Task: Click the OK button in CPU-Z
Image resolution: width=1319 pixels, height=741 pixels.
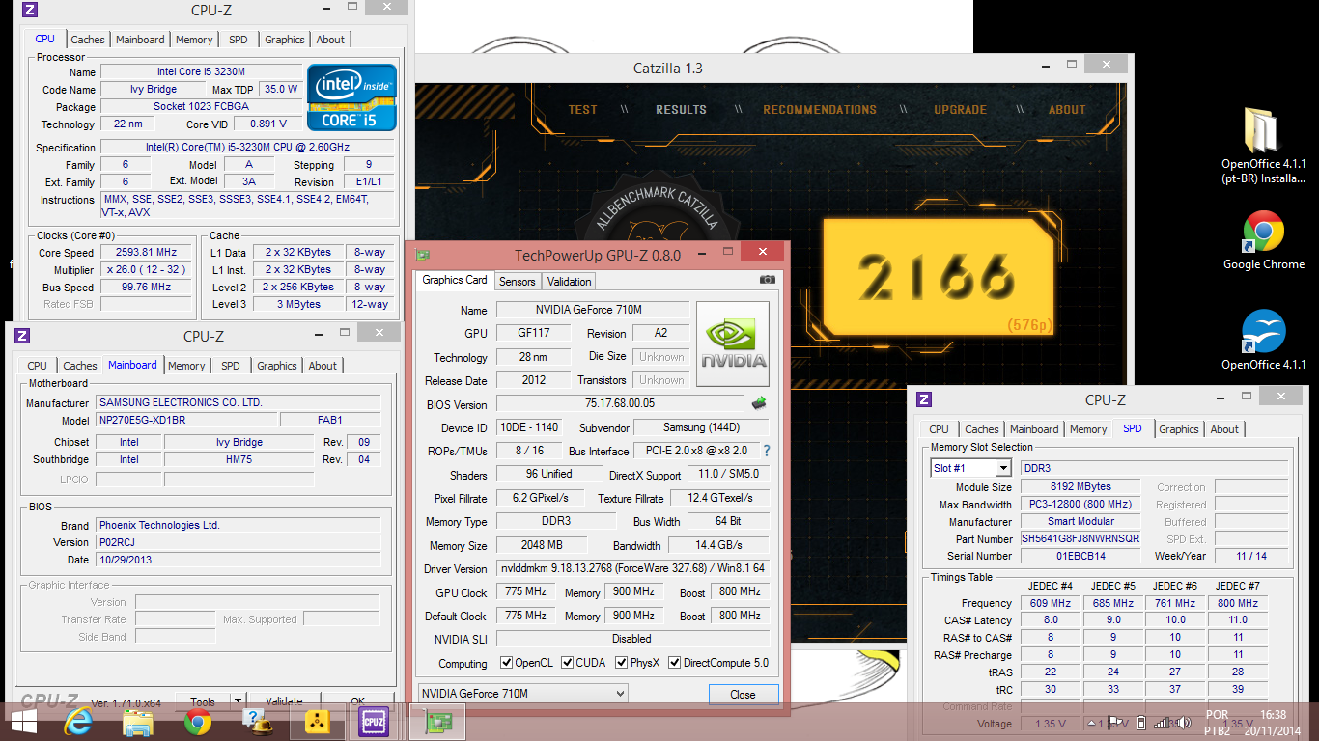Action: pyautogui.click(x=357, y=701)
